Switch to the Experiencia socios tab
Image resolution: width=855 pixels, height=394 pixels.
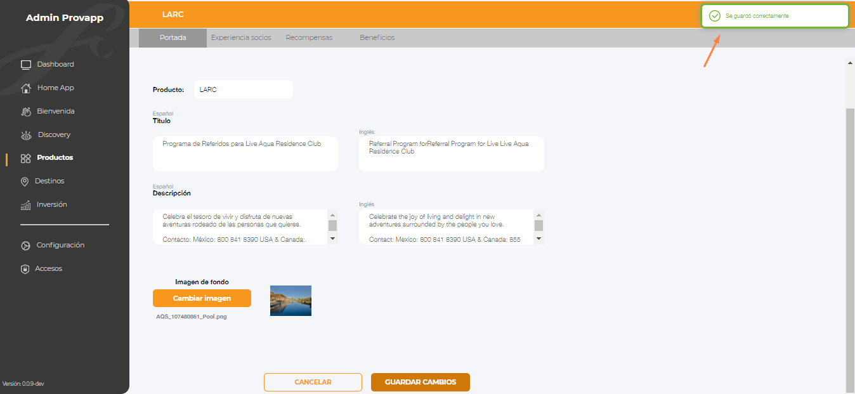pyautogui.click(x=241, y=37)
